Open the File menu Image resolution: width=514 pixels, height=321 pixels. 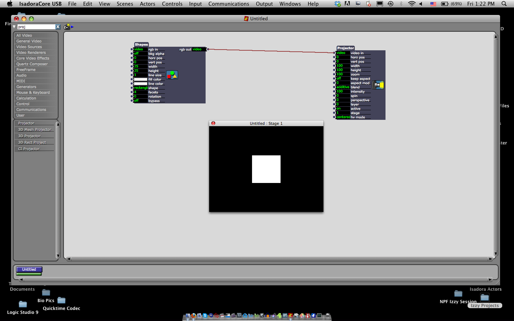(72, 4)
